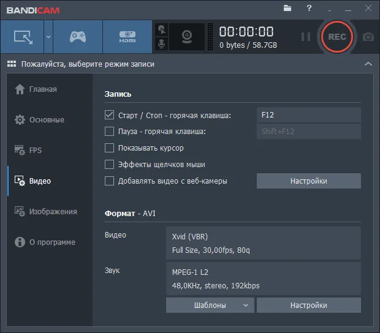Open webcam Настройки button in Запись section
380x333 pixels.
coord(309,181)
